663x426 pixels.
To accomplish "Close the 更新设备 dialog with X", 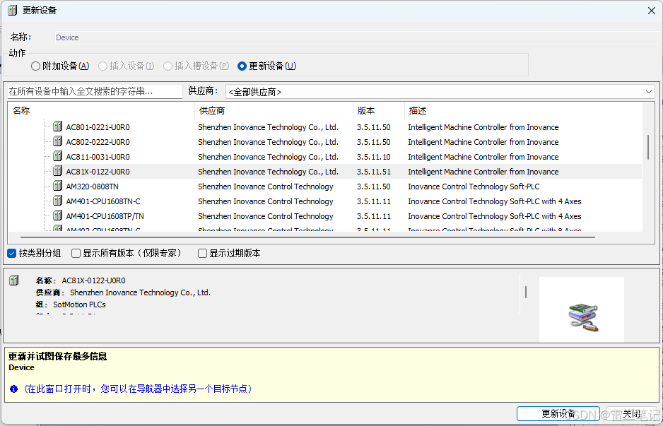I will tap(652, 11).
